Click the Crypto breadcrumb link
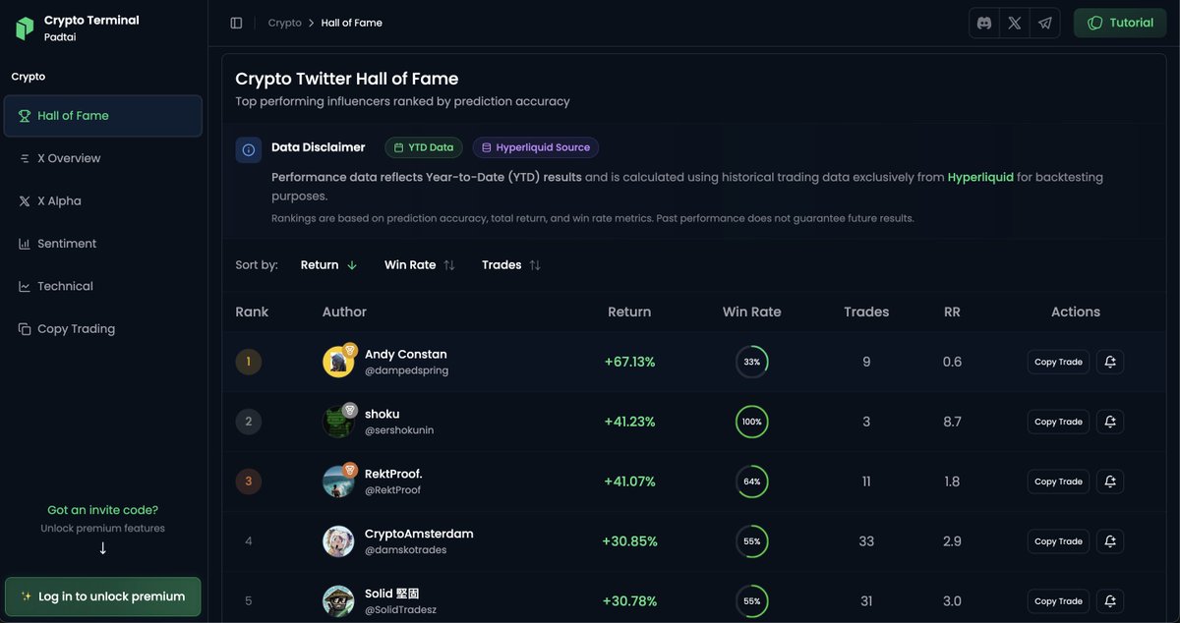 coord(285,23)
